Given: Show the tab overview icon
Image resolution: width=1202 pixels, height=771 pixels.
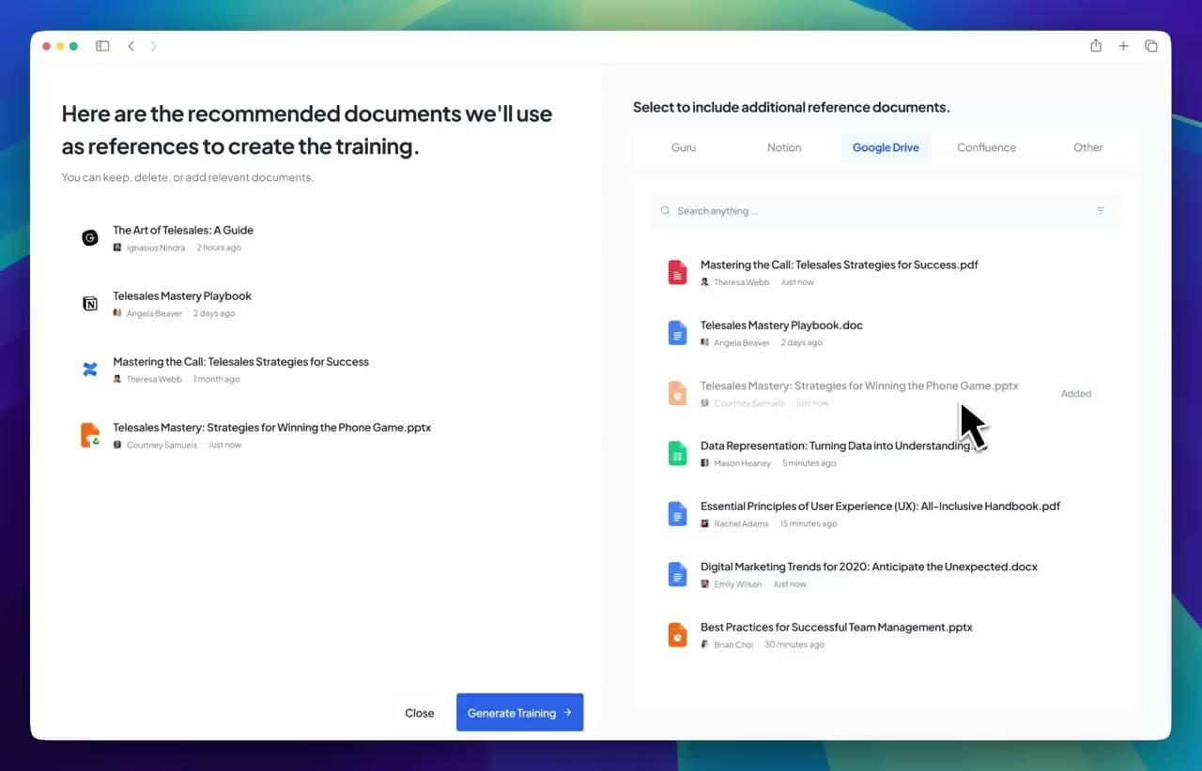Looking at the screenshot, I should (x=1151, y=46).
